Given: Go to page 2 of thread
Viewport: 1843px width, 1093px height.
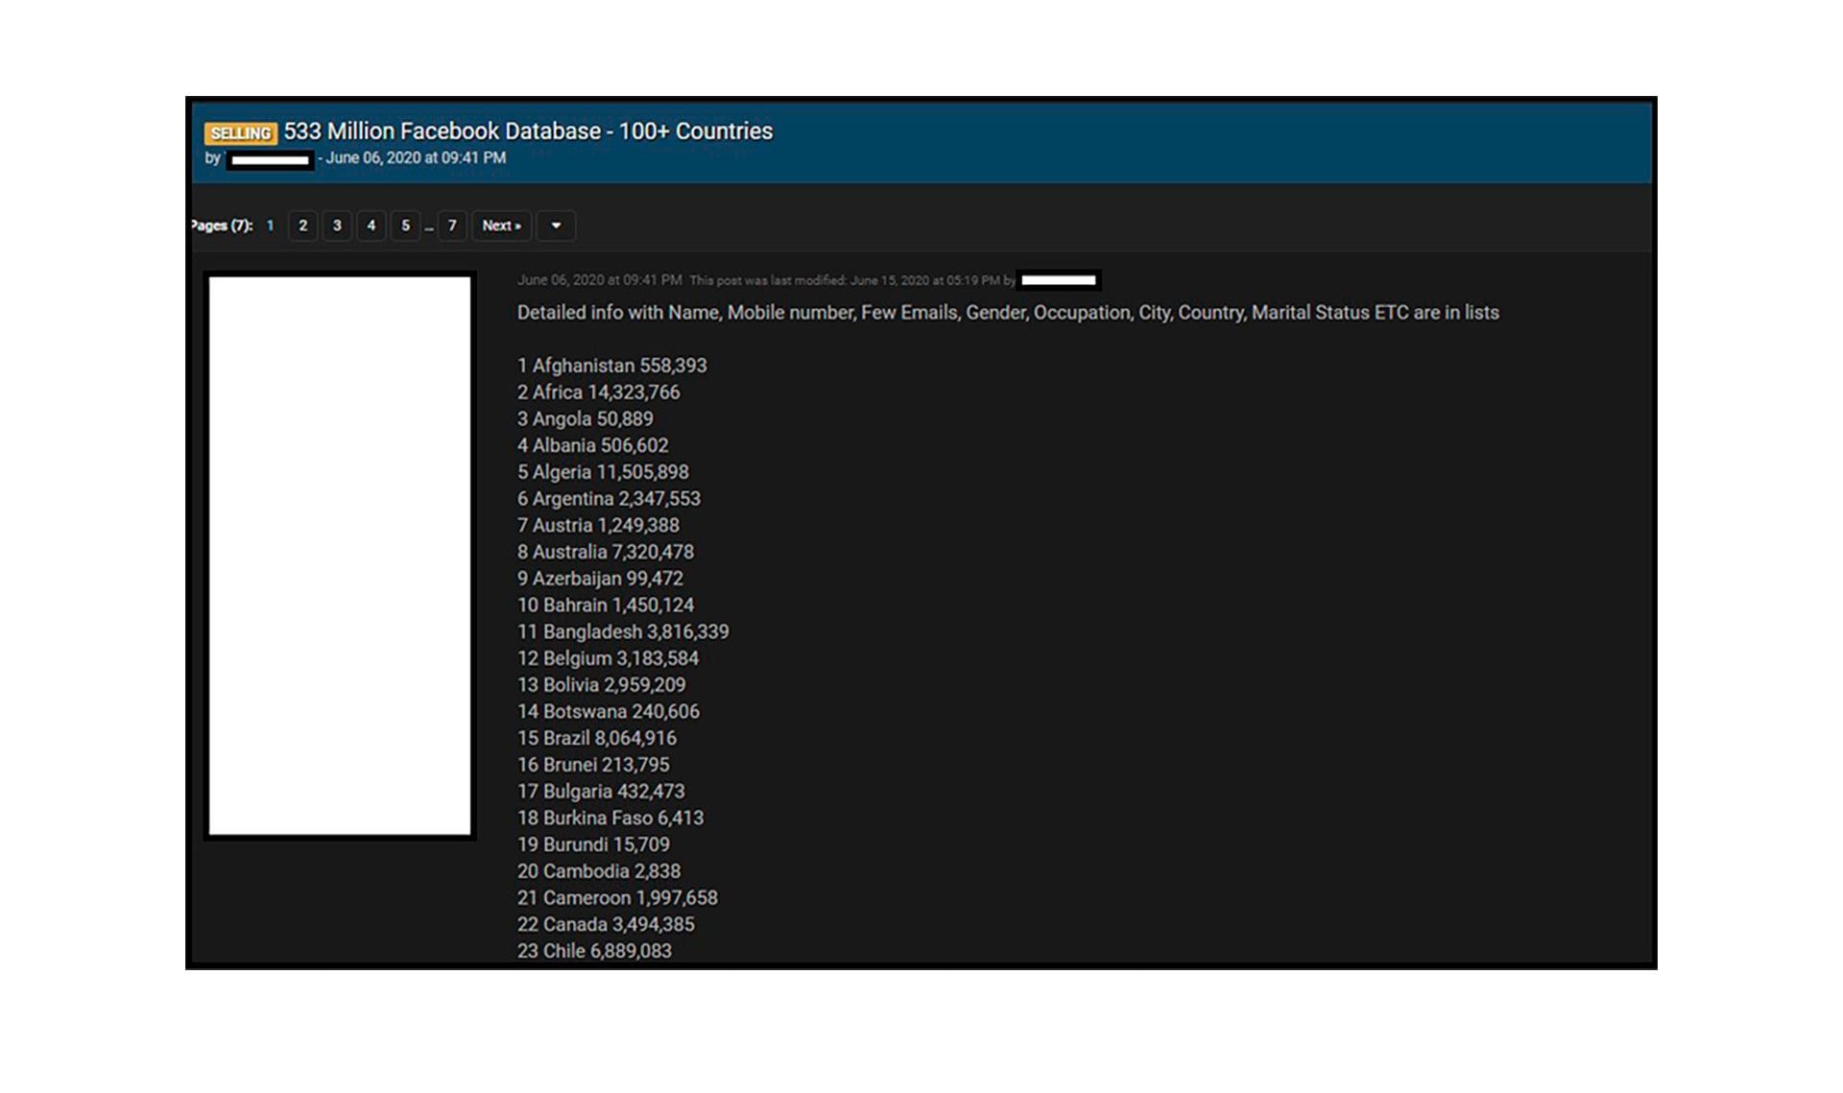Looking at the screenshot, I should point(302,226).
